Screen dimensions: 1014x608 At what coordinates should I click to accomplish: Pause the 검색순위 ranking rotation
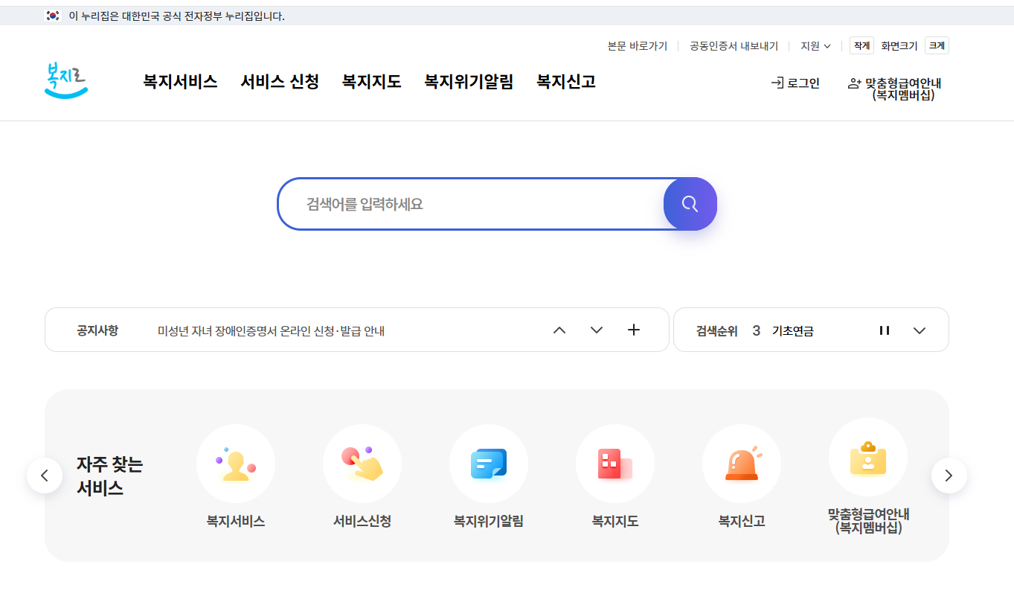pos(885,330)
